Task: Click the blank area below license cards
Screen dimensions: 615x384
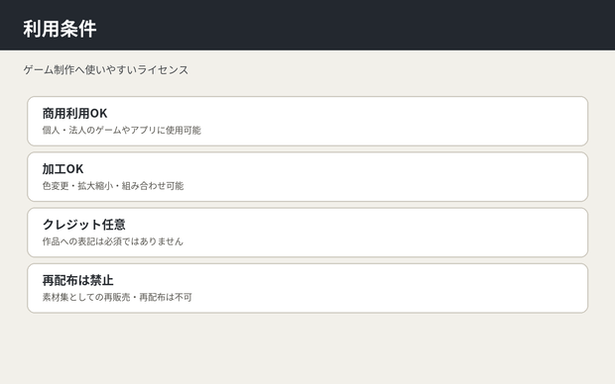Action: click(x=307, y=348)
